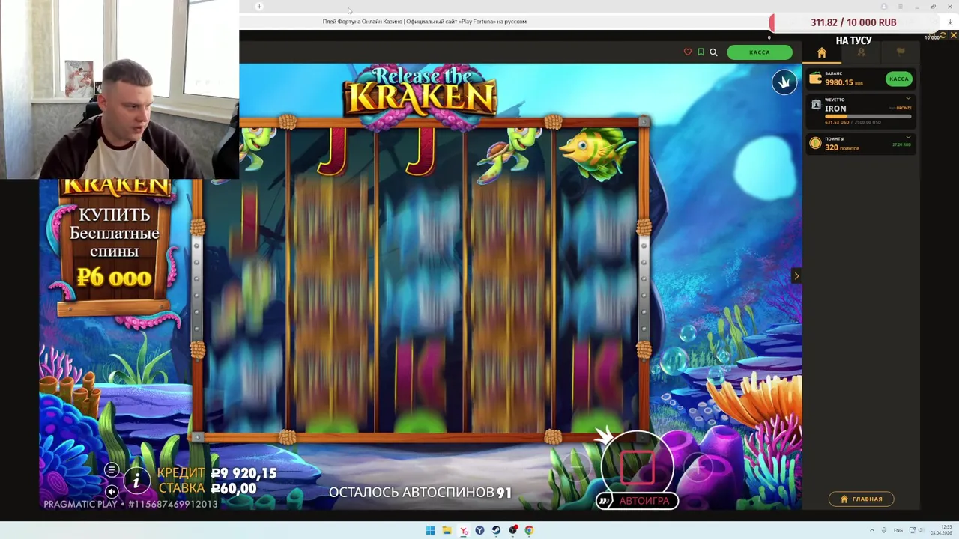Click the streamer webcam thumbnail

coord(120,90)
